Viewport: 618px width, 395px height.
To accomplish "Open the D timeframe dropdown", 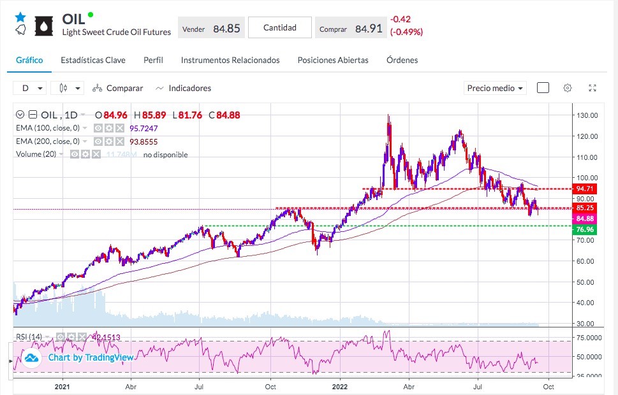I will [x=30, y=88].
